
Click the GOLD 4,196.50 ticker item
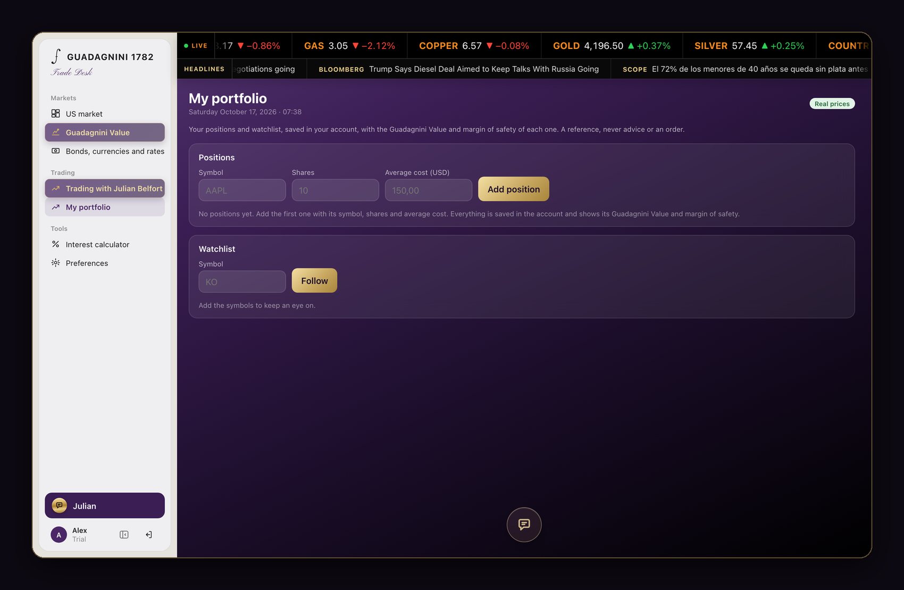(612, 46)
